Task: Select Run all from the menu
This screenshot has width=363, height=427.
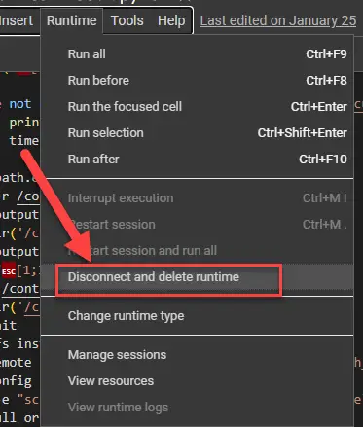Action: [x=197, y=54]
